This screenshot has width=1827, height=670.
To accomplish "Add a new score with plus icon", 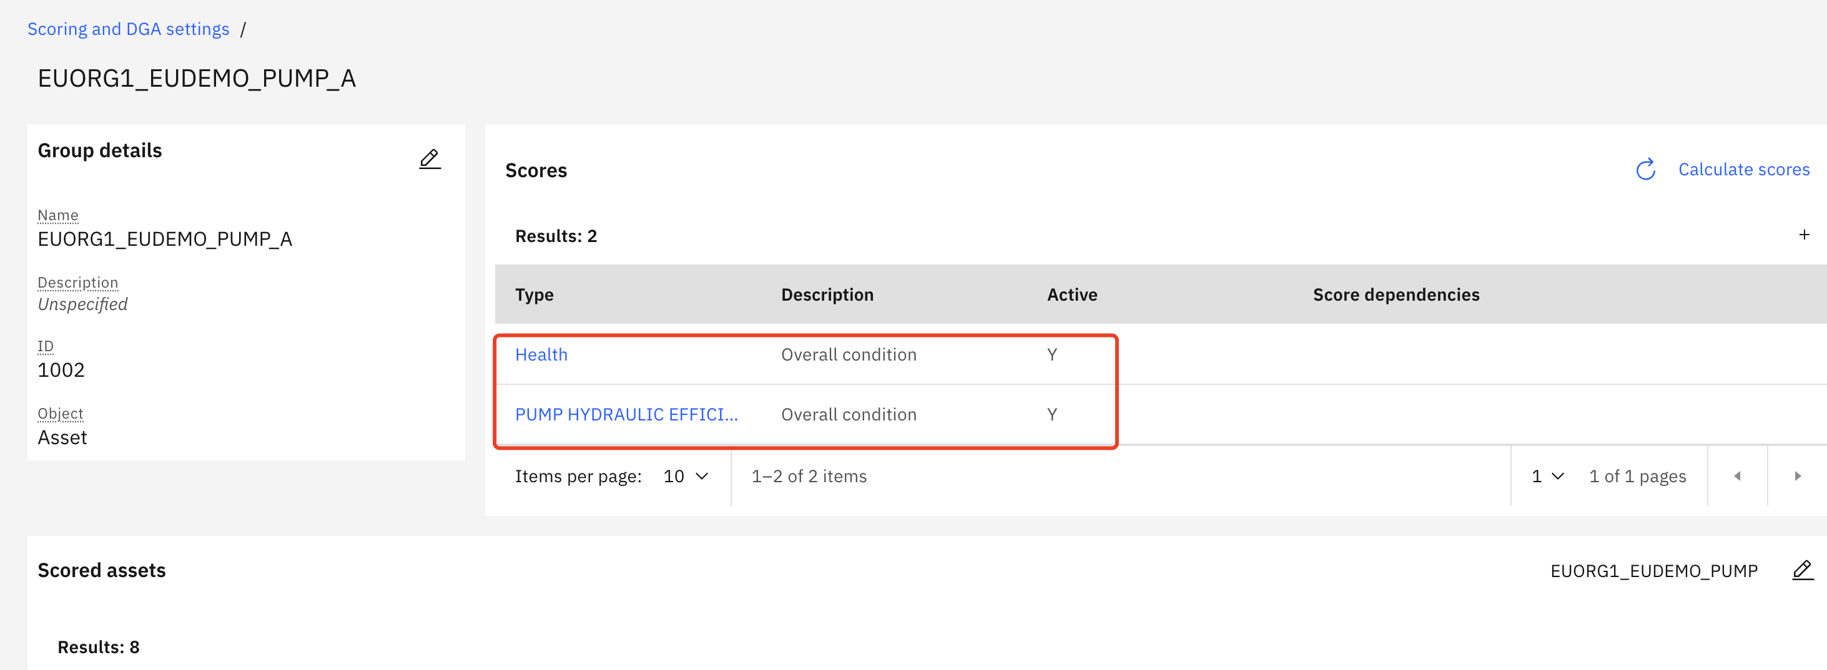I will [x=1804, y=235].
